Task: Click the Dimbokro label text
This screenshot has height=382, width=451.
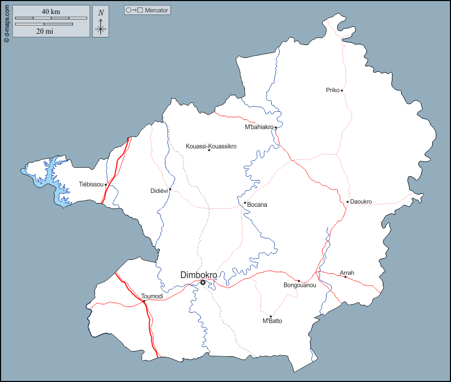Action: 199,275
